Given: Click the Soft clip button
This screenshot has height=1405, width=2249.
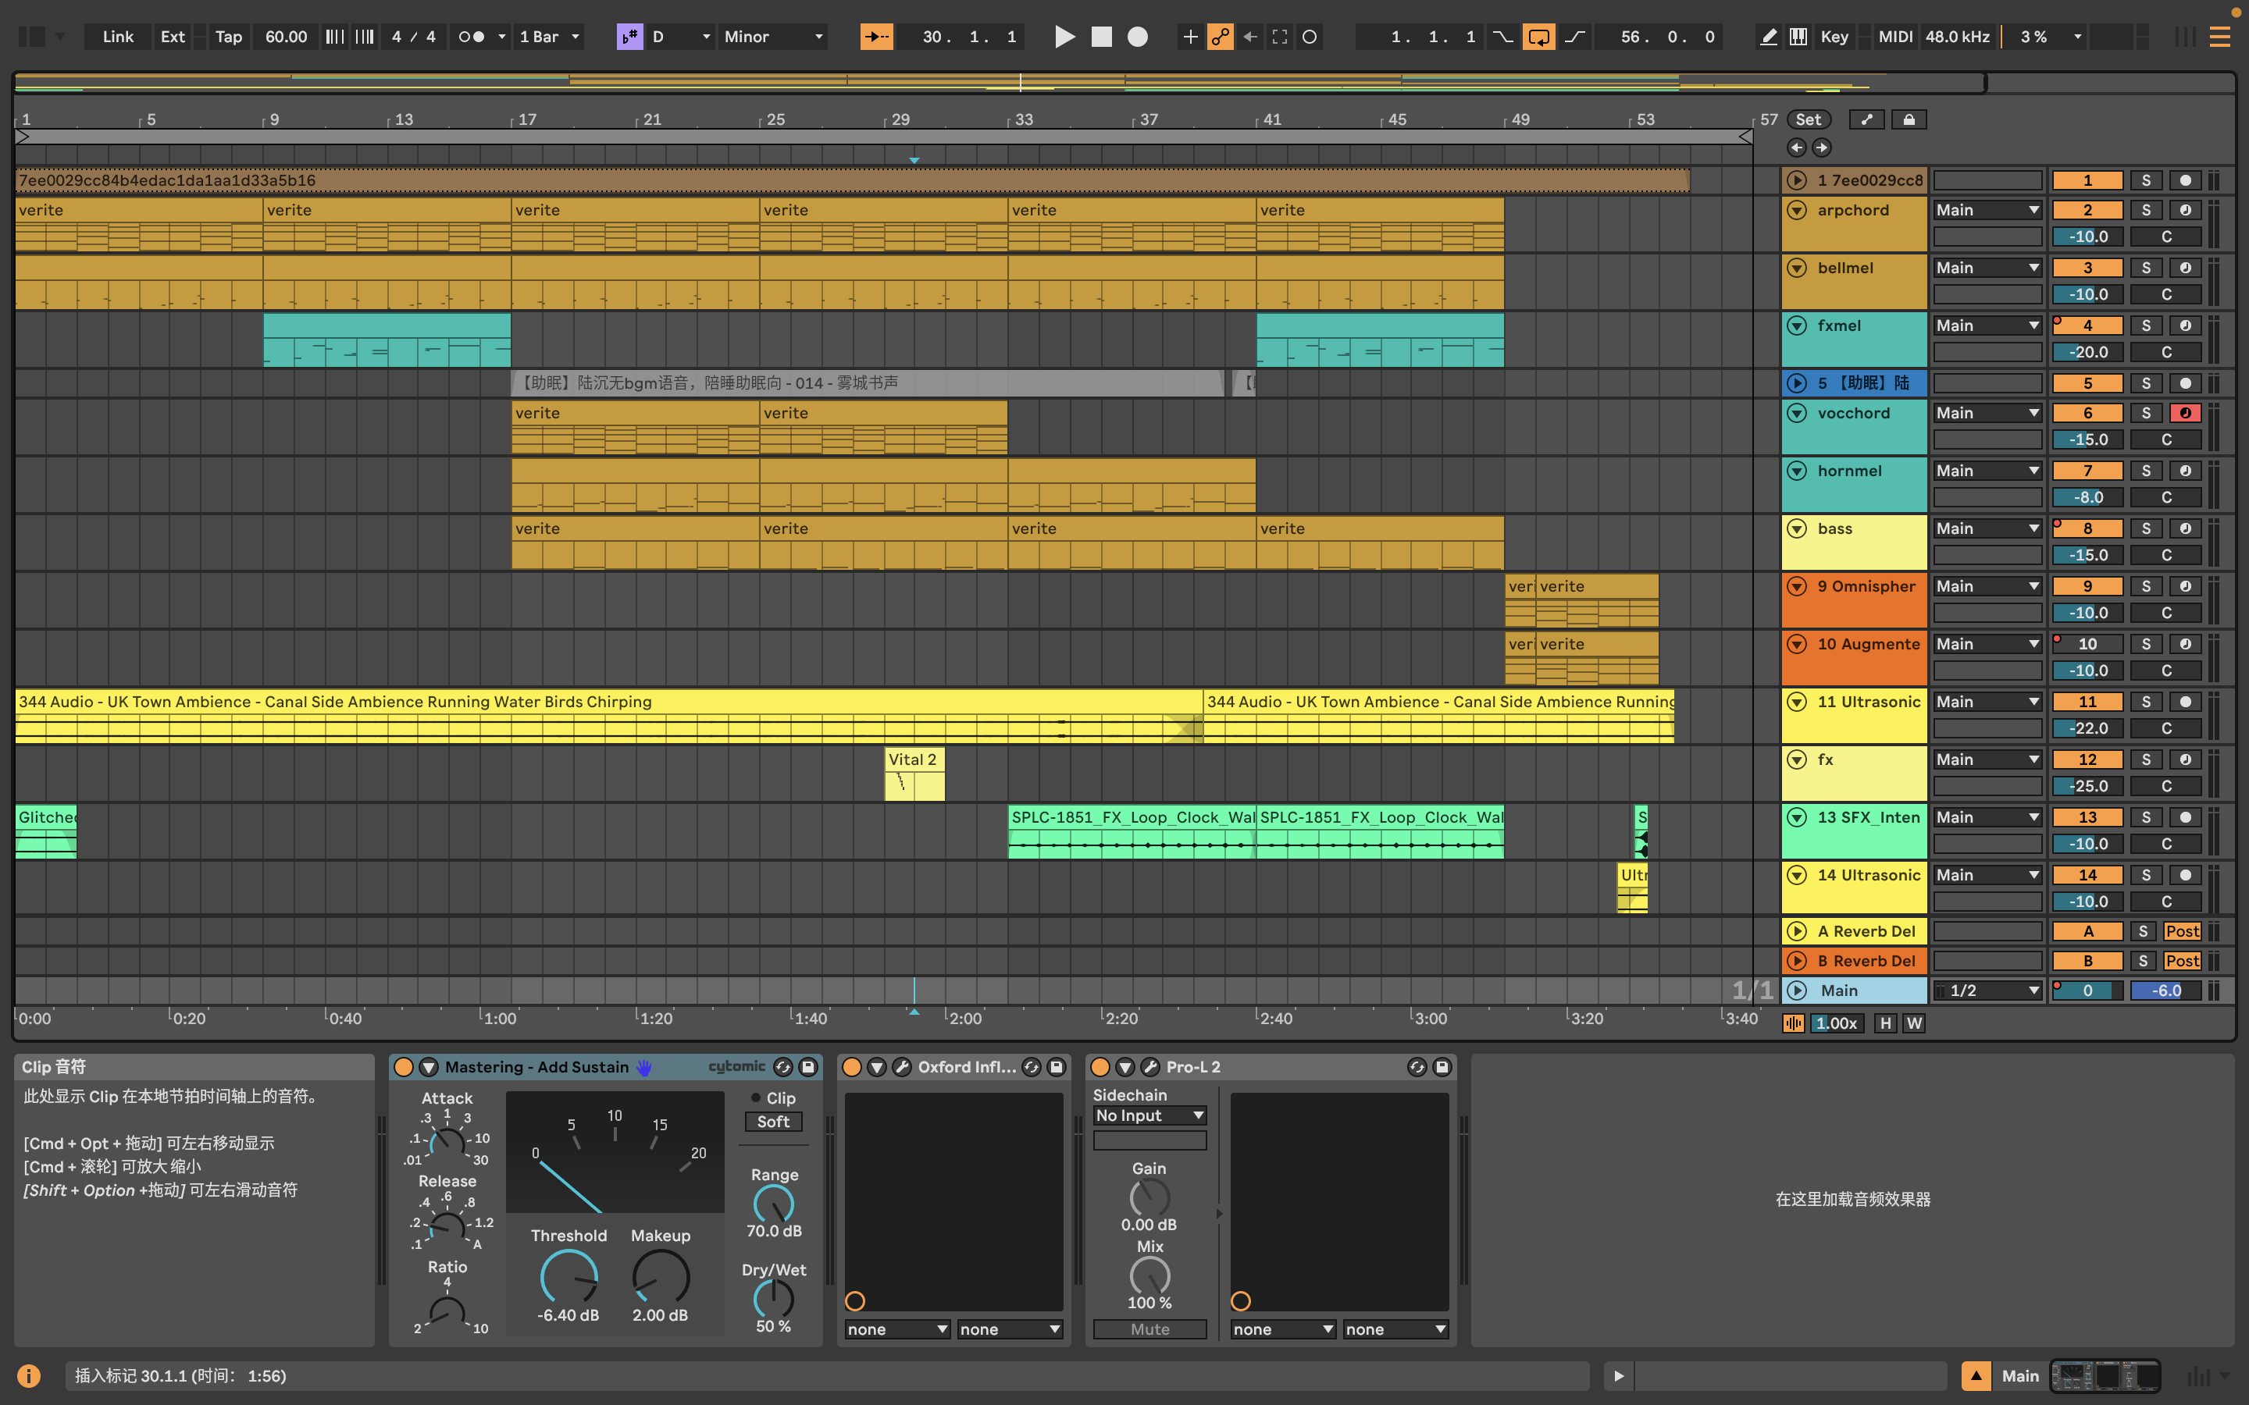Looking at the screenshot, I should tap(773, 1122).
